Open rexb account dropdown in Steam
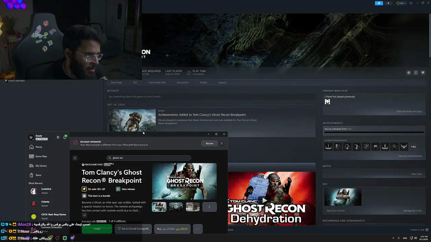The image size is (431, 242). coord(400,3)
